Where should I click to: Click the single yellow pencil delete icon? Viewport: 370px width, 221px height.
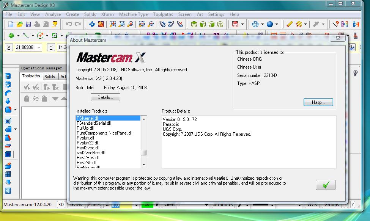point(290,24)
